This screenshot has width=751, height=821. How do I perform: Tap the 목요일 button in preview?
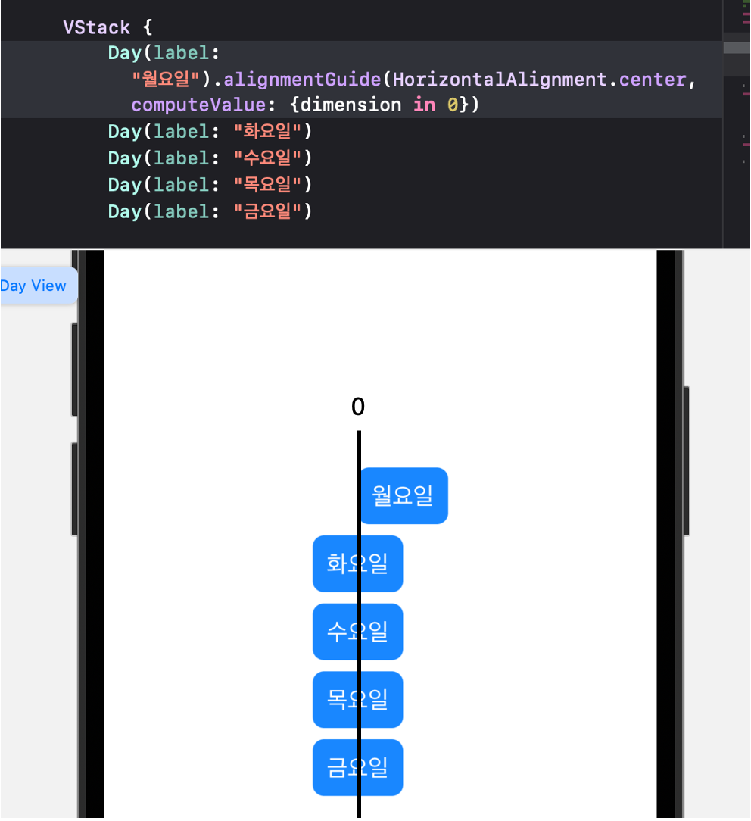pyautogui.click(x=357, y=700)
